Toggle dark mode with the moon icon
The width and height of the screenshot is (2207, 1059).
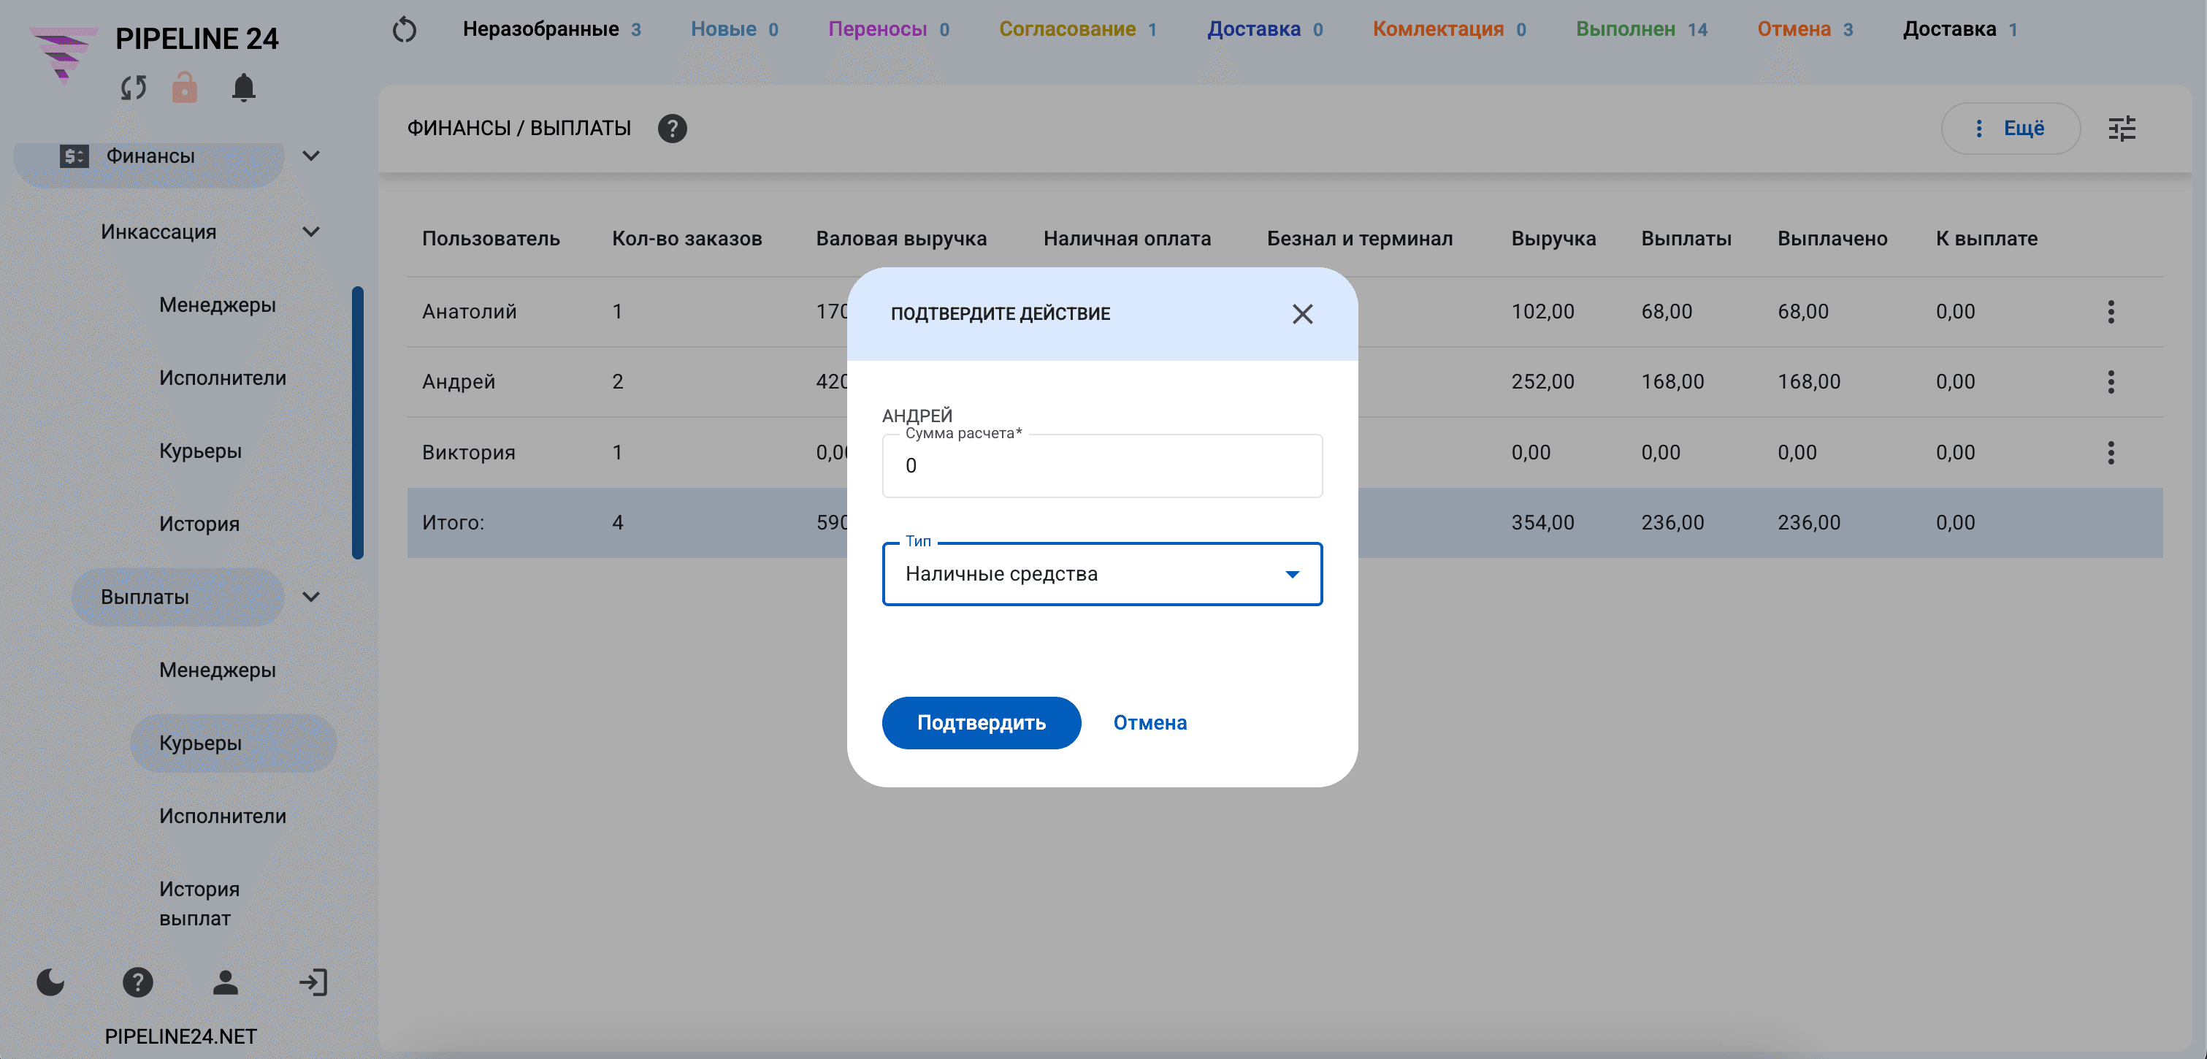point(50,982)
